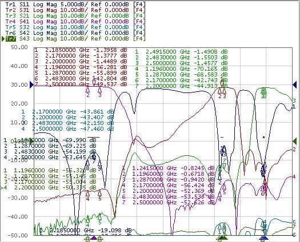Click the blue reference triangle on right edge near 30.00
This screenshot has width=300, height=242.
click(x=295, y=84)
